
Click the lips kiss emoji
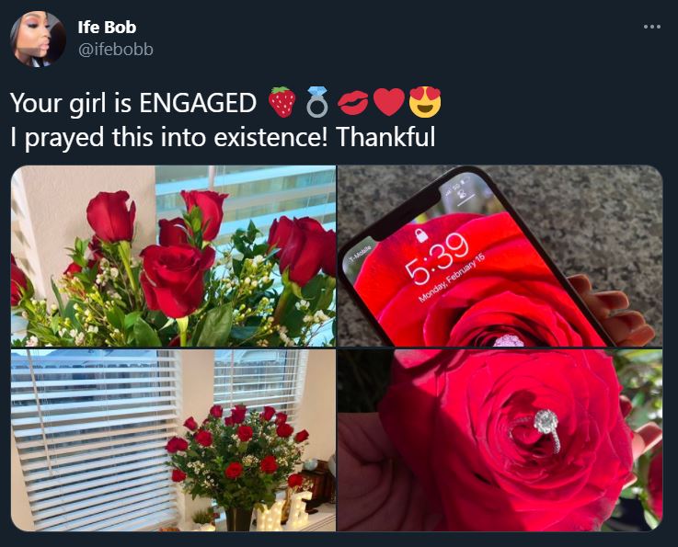(353, 104)
